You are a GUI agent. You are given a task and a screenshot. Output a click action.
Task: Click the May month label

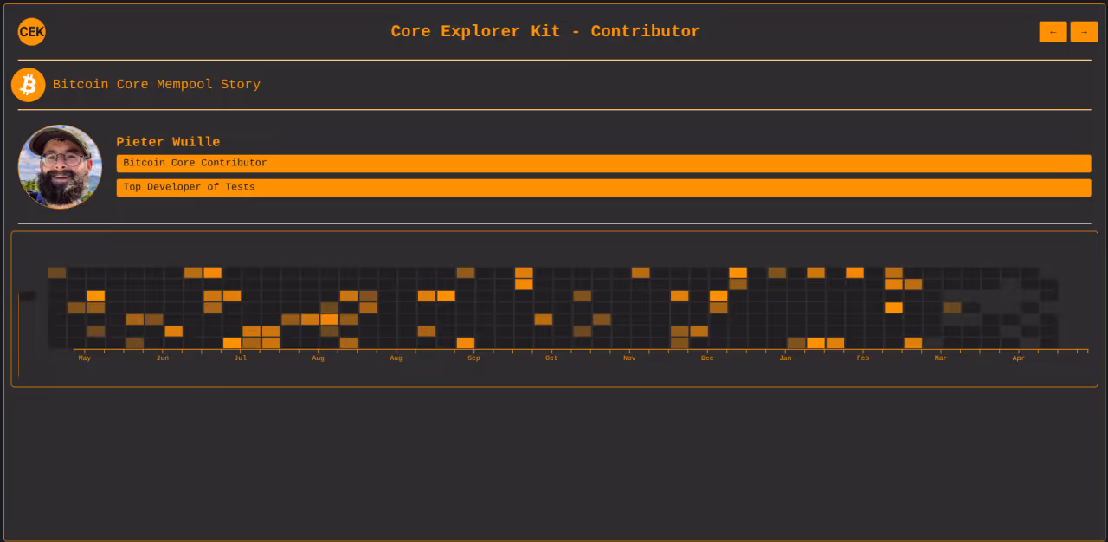[x=84, y=358]
